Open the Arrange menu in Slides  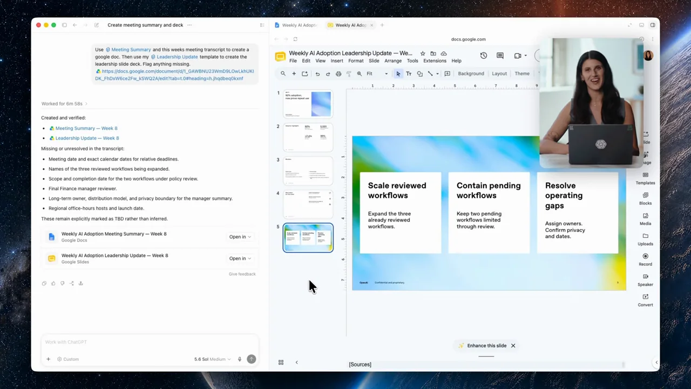393,61
